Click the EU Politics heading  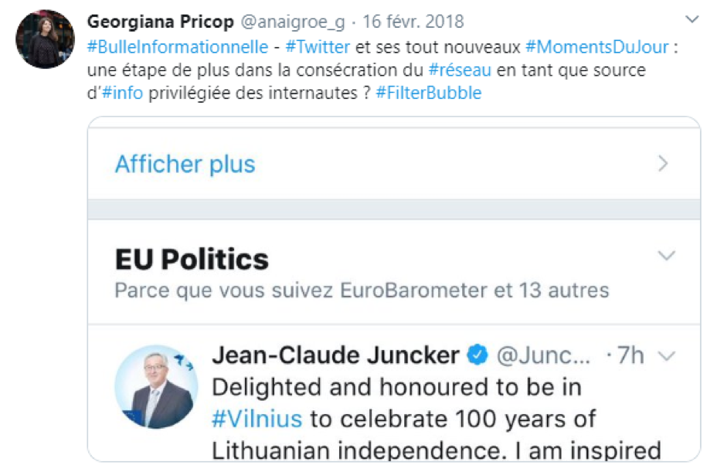coord(192,260)
